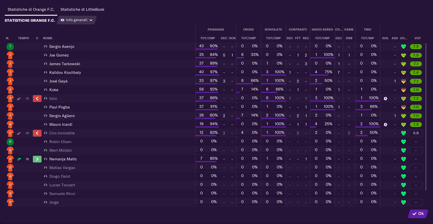Click Isco's red substituted-off arrow icon
The height and width of the screenshot is (224, 433).
[37, 99]
